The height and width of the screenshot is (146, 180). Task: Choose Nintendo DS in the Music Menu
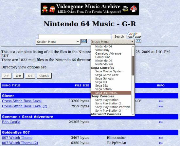coord(104,61)
